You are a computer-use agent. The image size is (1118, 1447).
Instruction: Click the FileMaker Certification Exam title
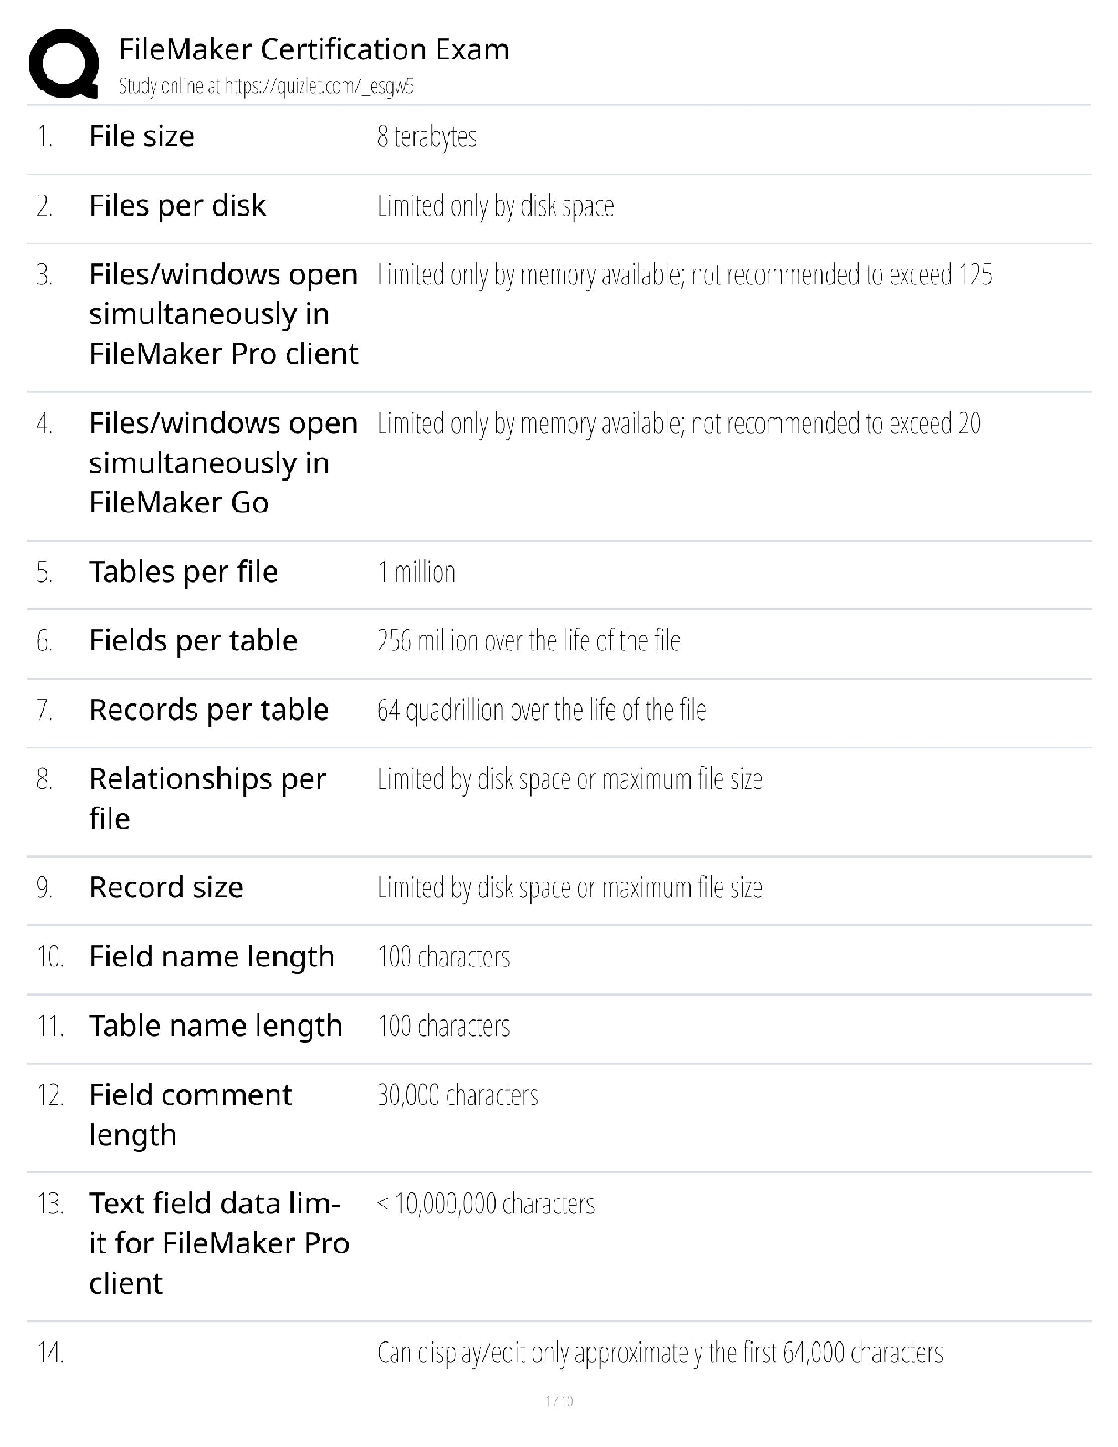coord(314,49)
